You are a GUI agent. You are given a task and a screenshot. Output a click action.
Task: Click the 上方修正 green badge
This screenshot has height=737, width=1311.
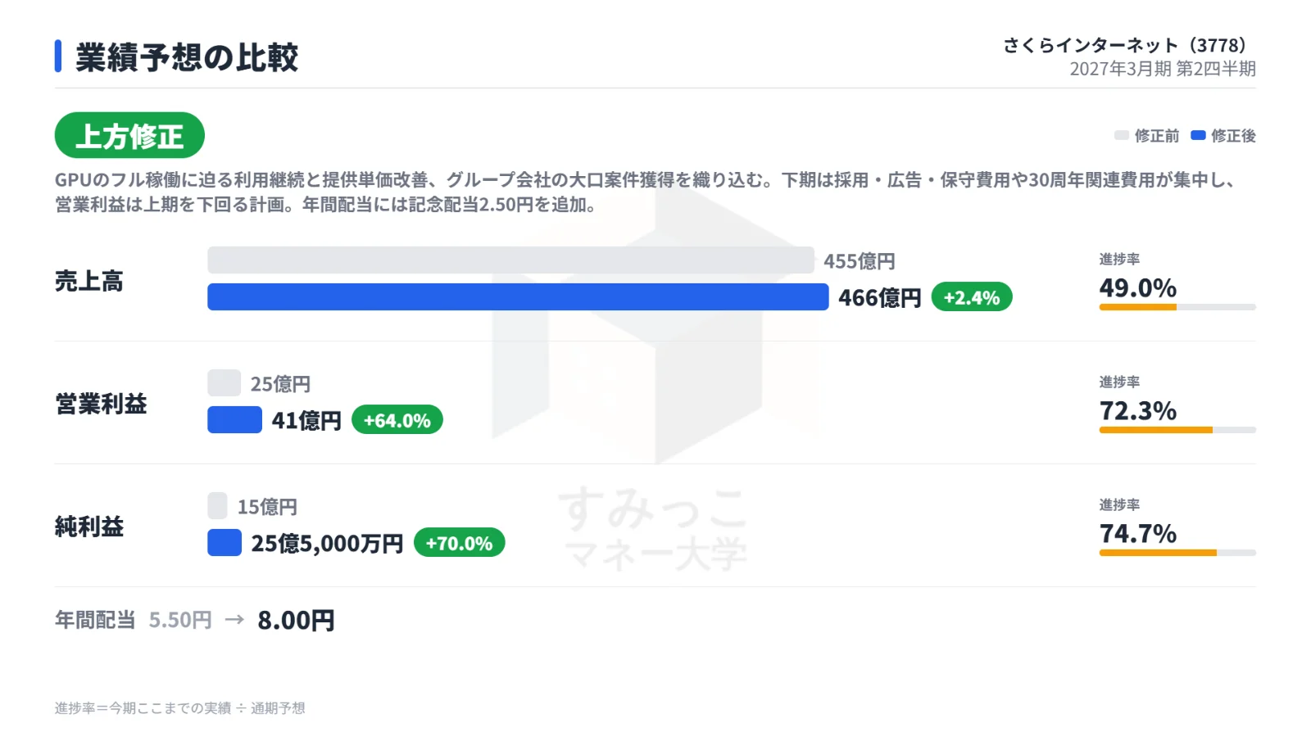tap(129, 135)
